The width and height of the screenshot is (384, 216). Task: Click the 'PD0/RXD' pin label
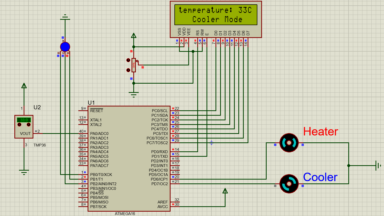pyautogui.click(x=160, y=152)
